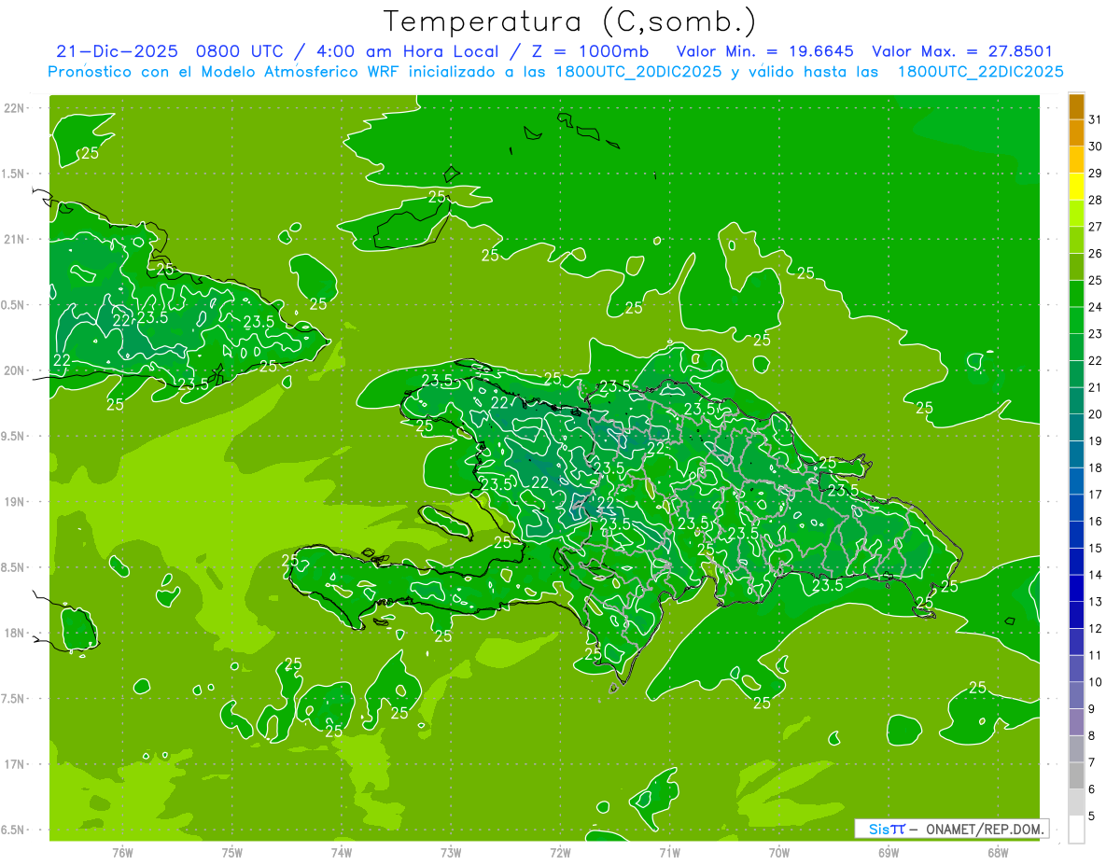Screen dimensions: 1120x865
Task: Select the valid-until time '1800UTC_22DIC2025'
Action: (x=980, y=71)
